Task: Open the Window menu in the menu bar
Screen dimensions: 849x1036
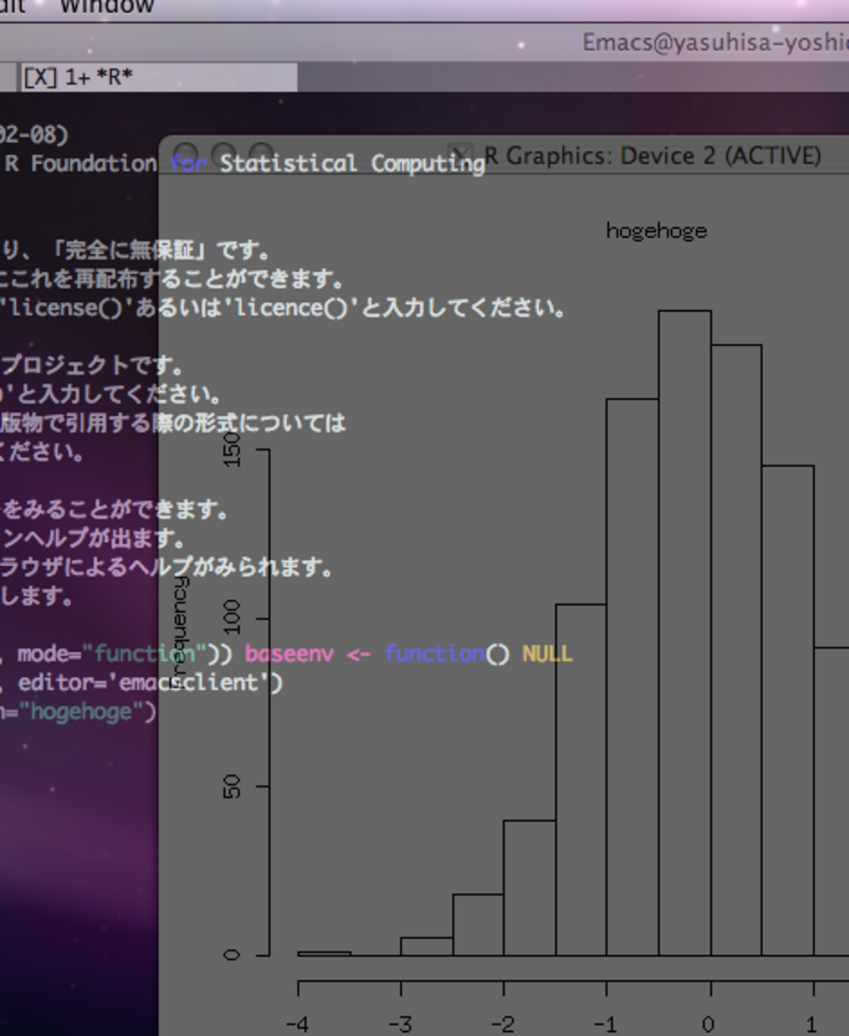Action: point(107,7)
